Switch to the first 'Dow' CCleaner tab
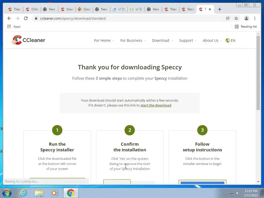The image size is (264, 198). pos(67,9)
